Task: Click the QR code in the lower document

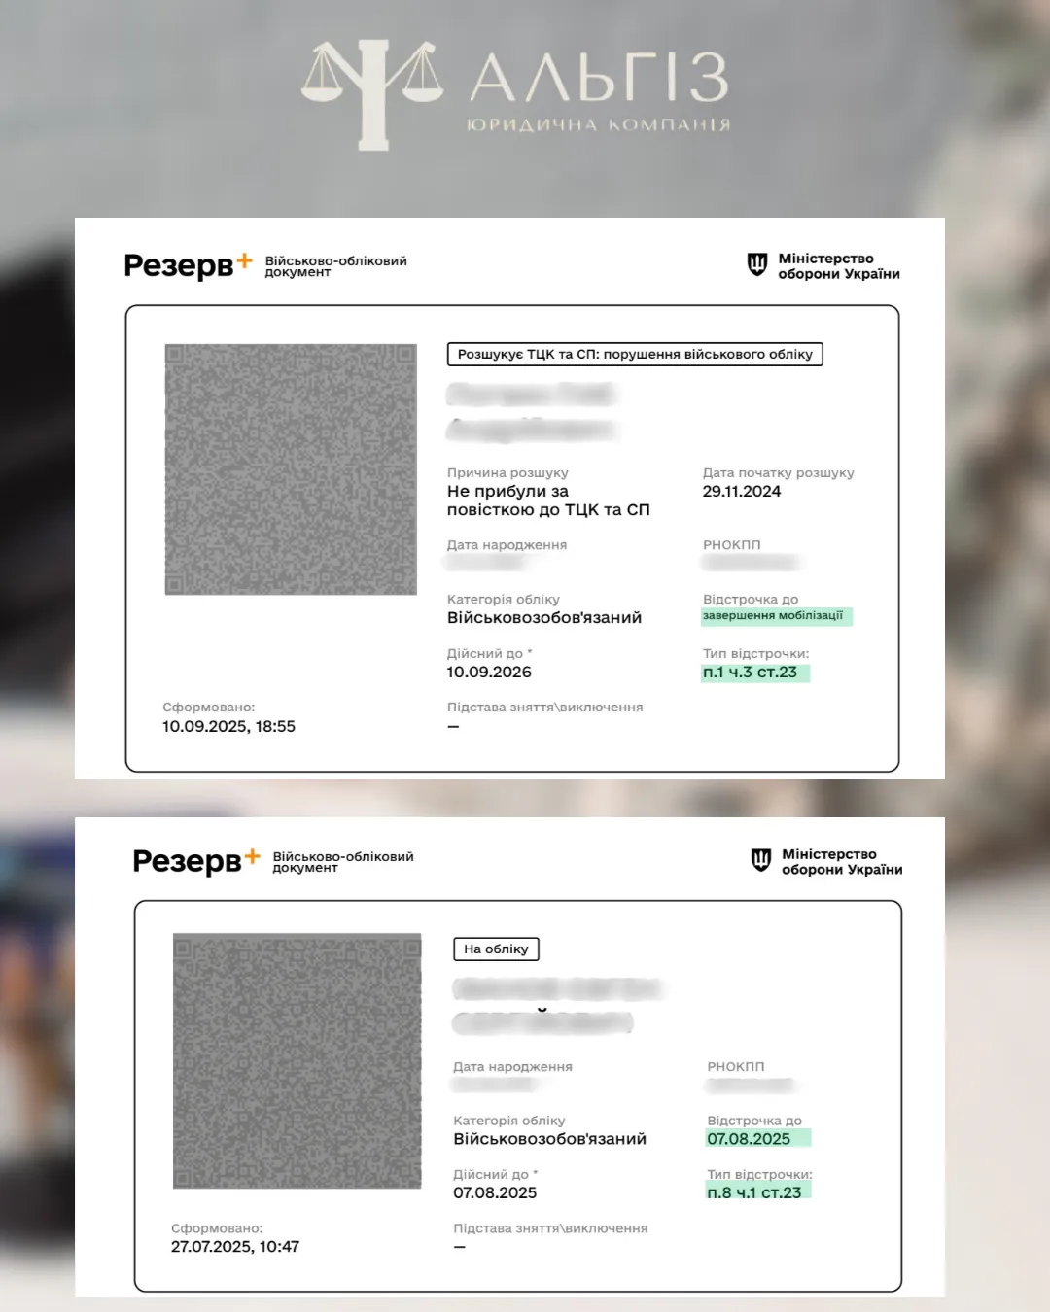Action: click(297, 1060)
